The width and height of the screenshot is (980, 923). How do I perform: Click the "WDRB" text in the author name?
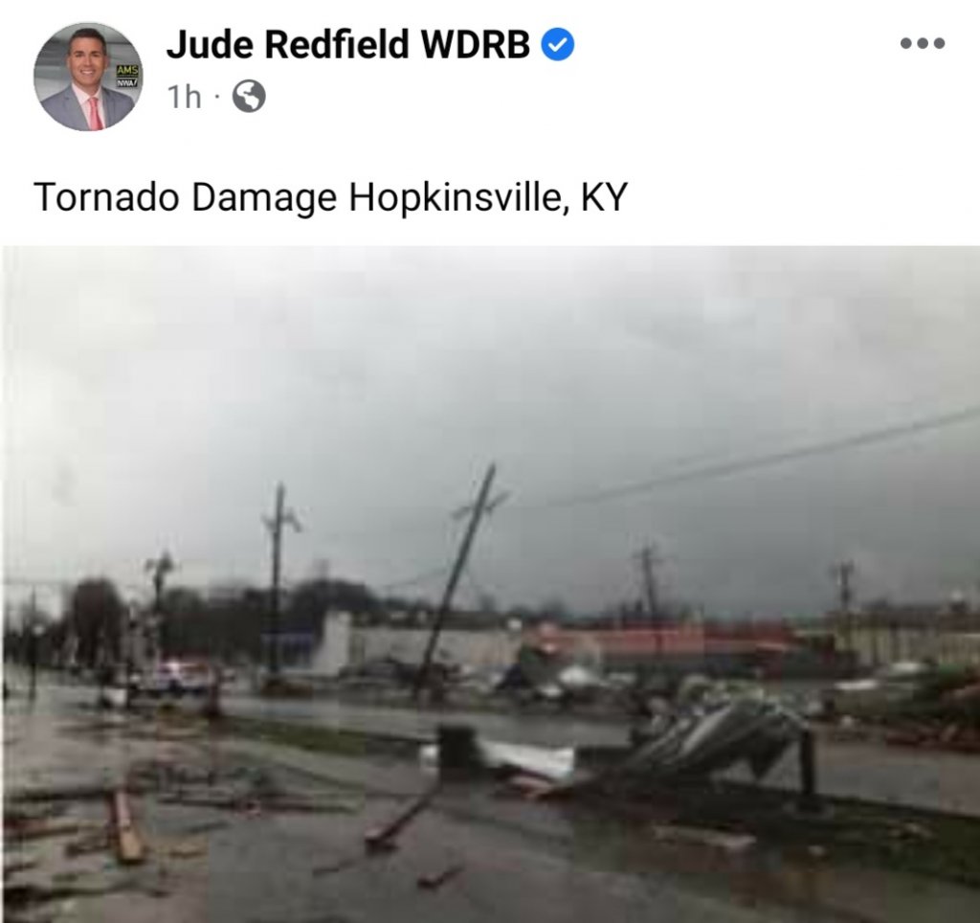coord(476,44)
